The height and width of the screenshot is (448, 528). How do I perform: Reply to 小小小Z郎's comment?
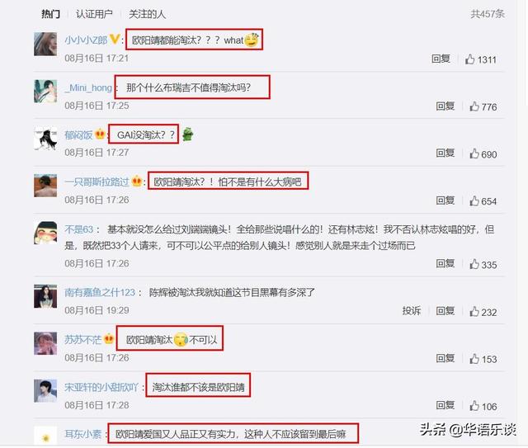[441, 59]
